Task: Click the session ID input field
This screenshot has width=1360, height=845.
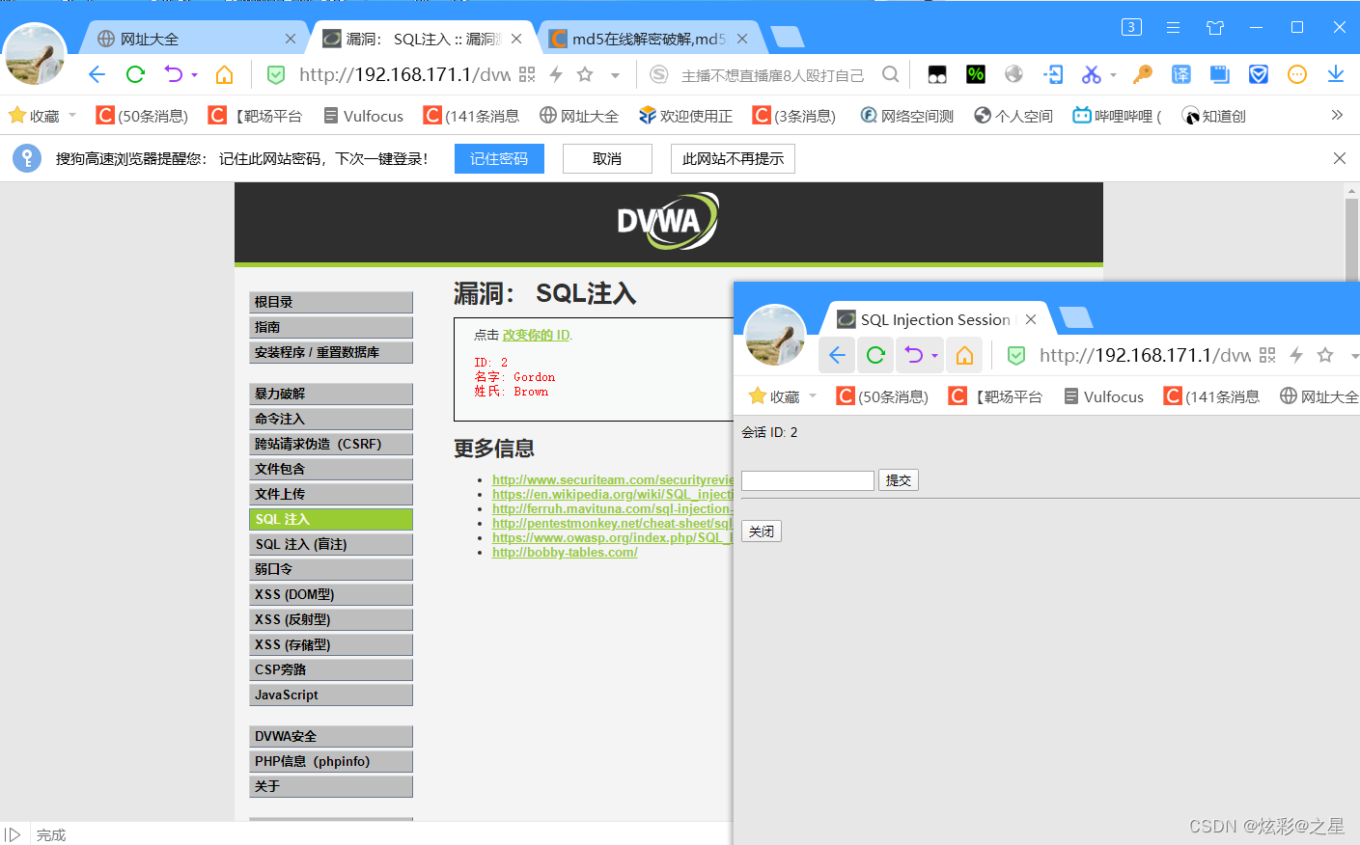Action: [x=808, y=480]
